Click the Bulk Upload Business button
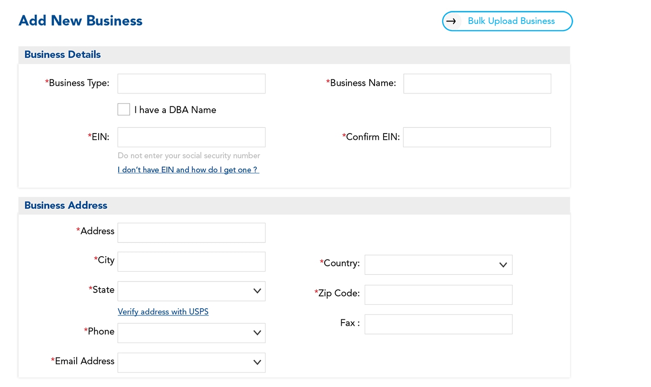The height and width of the screenshot is (387, 651). tap(511, 21)
